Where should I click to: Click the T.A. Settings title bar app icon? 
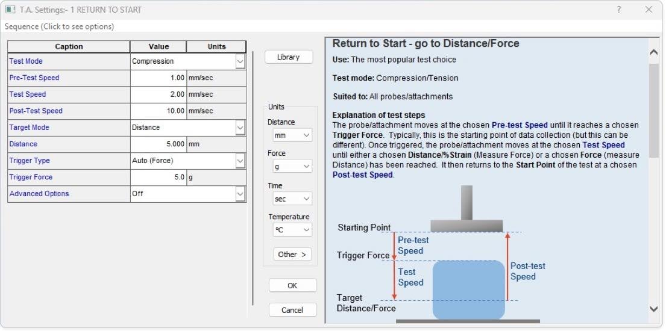[10, 10]
